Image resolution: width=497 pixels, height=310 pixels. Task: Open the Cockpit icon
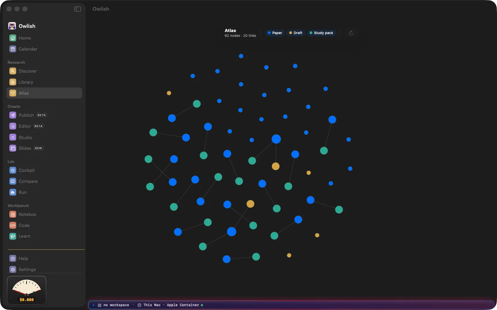13,170
